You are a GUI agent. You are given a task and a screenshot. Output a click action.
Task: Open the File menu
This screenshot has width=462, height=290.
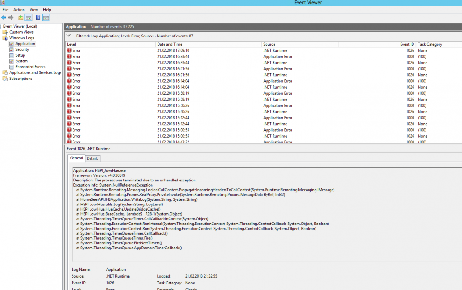[6, 9]
